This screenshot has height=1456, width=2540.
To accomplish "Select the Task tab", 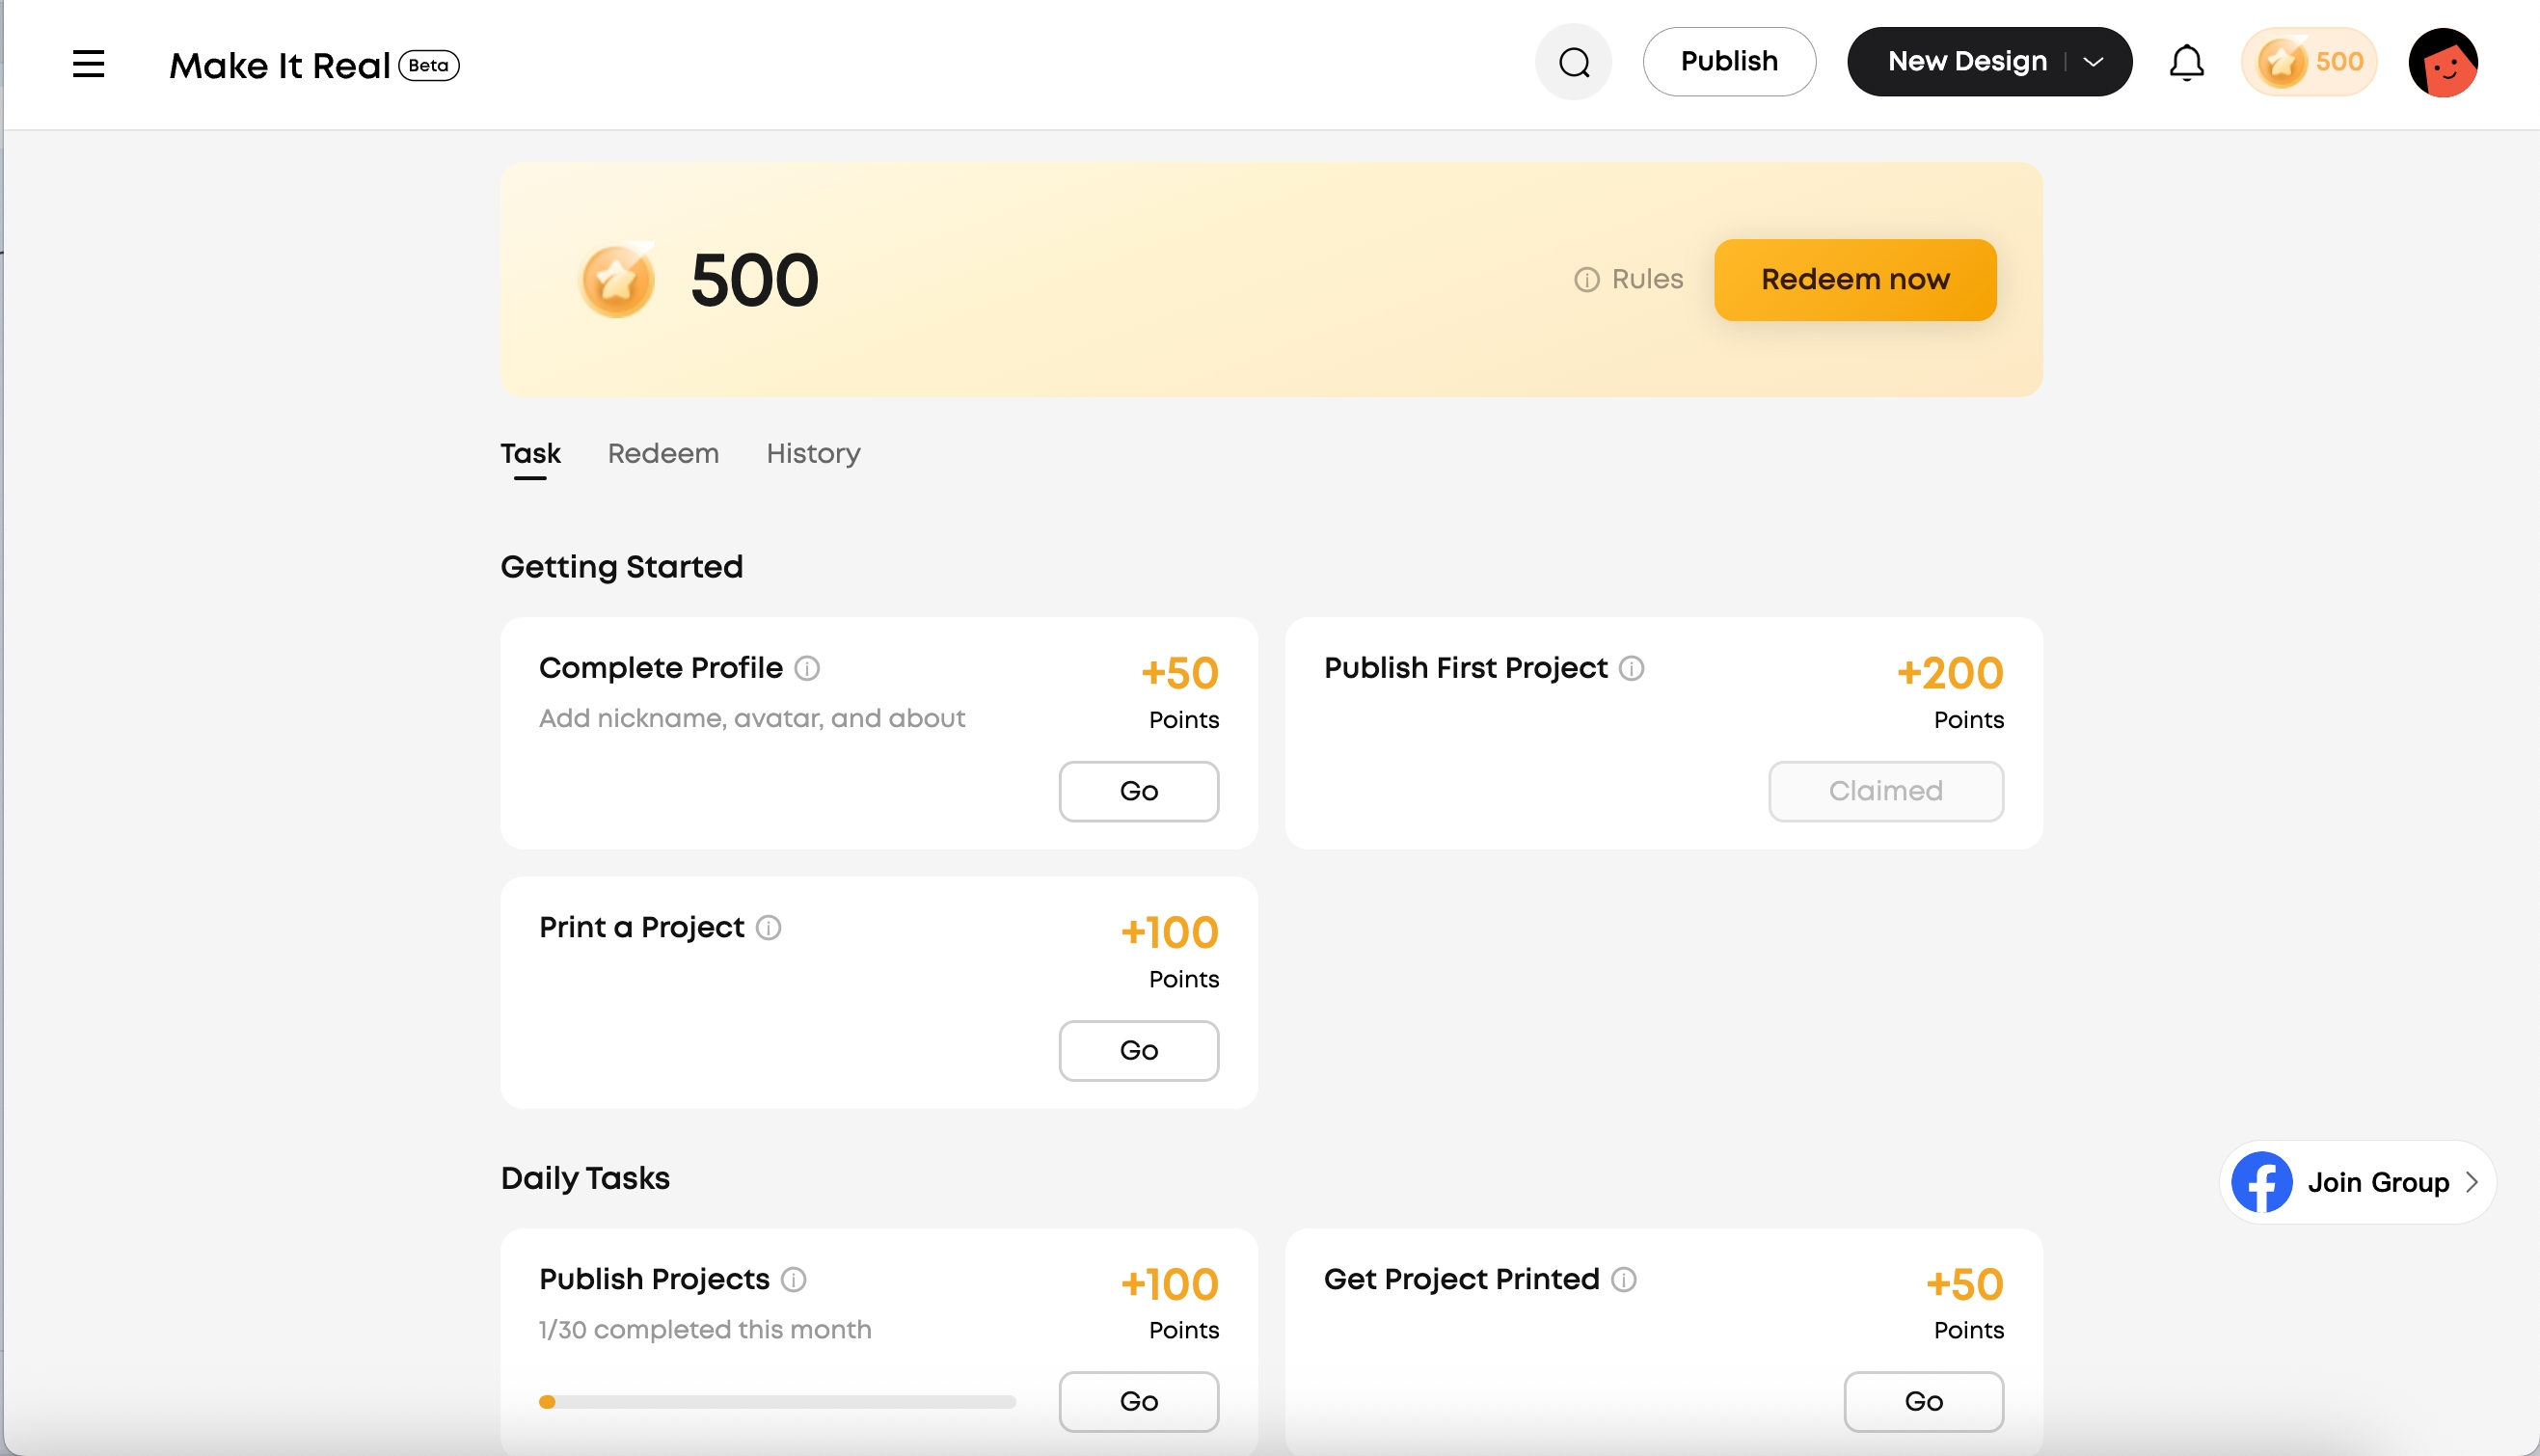I will pos(530,454).
